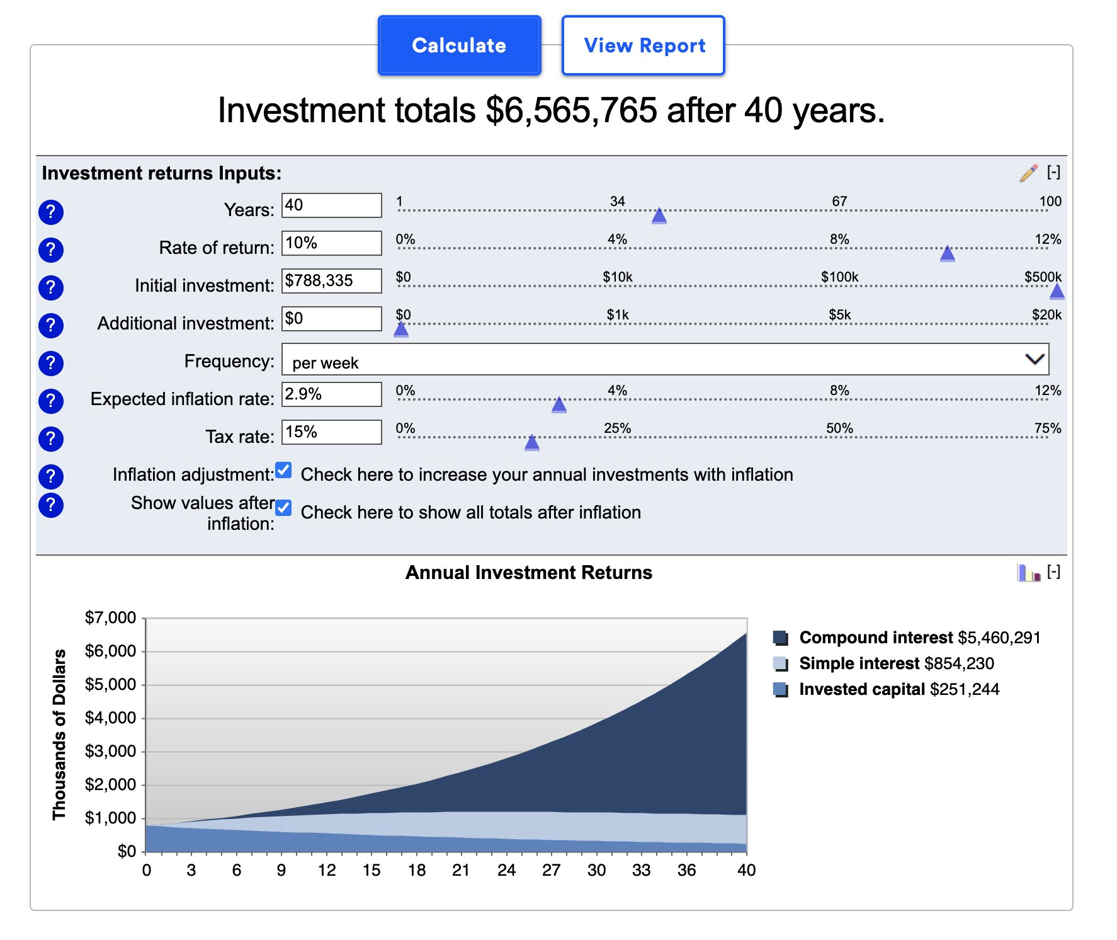Viewport: 1117px width, 940px height.
Task: Click the Frequency help question mark
Action: click(51, 364)
